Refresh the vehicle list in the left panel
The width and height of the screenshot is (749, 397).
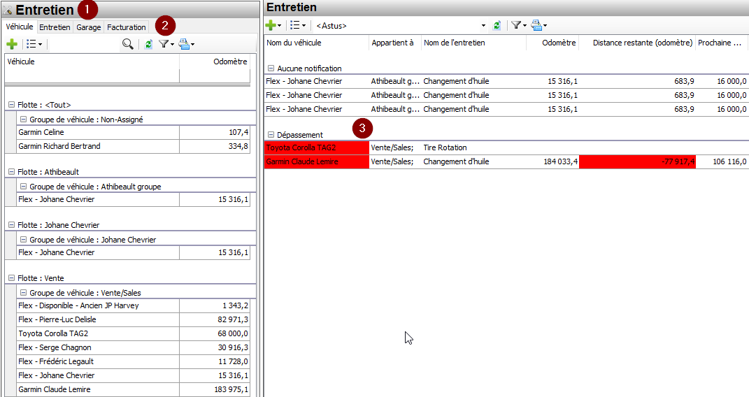pyautogui.click(x=148, y=44)
